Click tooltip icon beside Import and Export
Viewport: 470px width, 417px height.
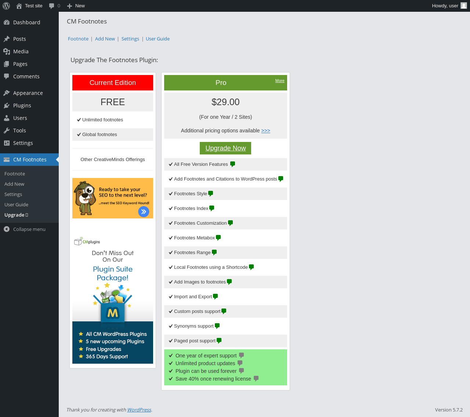tap(216, 297)
